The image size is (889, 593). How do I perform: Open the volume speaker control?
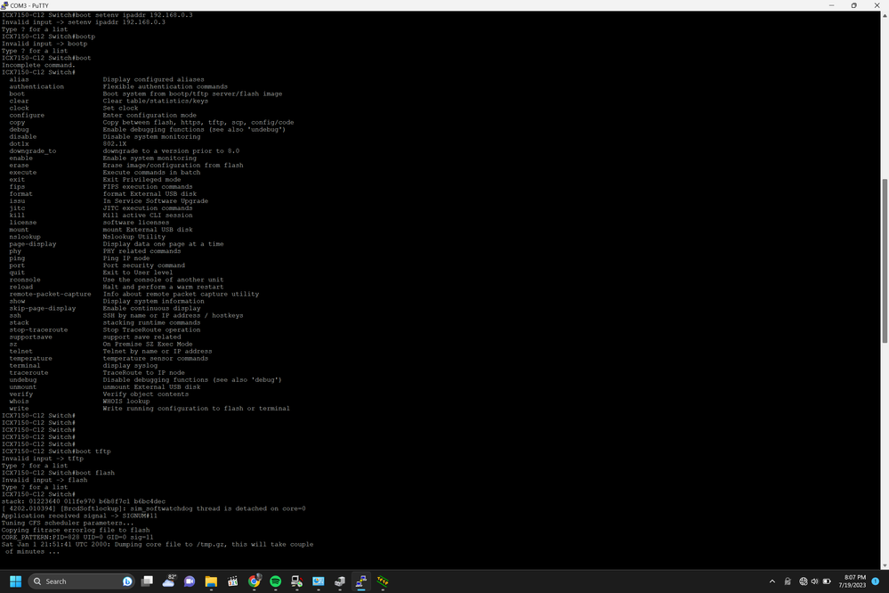[x=815, y=581]
